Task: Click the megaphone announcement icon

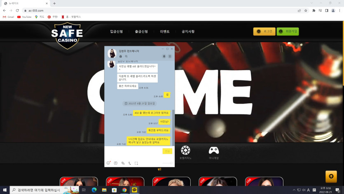Action: pos(159,169)
